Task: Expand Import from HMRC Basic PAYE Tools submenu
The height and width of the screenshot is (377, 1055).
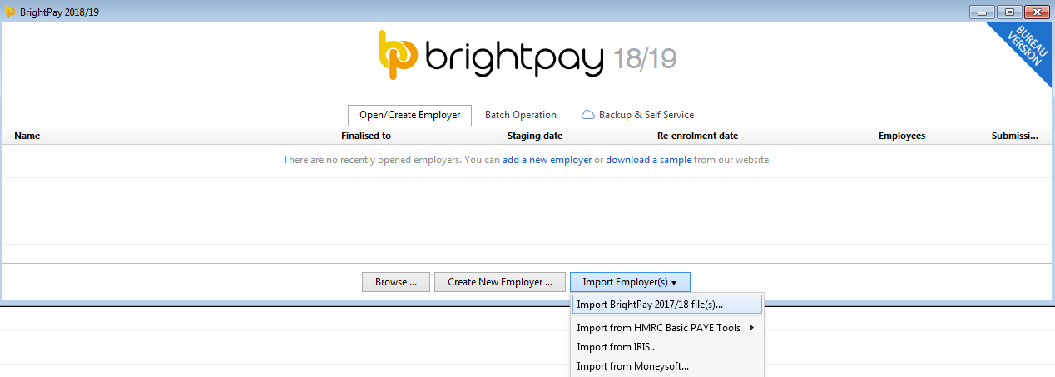Action: tap(666, 328)
